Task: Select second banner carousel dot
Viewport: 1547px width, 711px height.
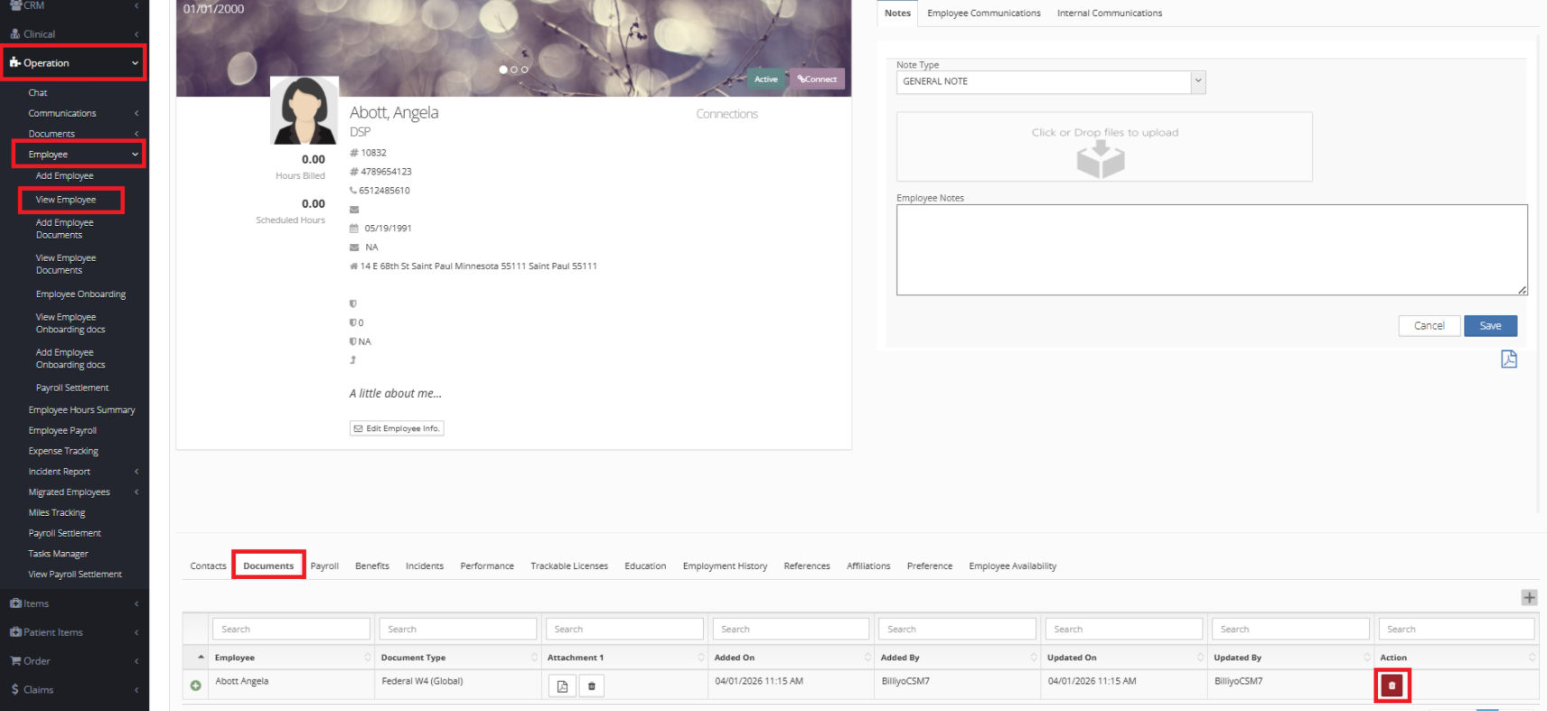Action: click(x=514, y=70)
